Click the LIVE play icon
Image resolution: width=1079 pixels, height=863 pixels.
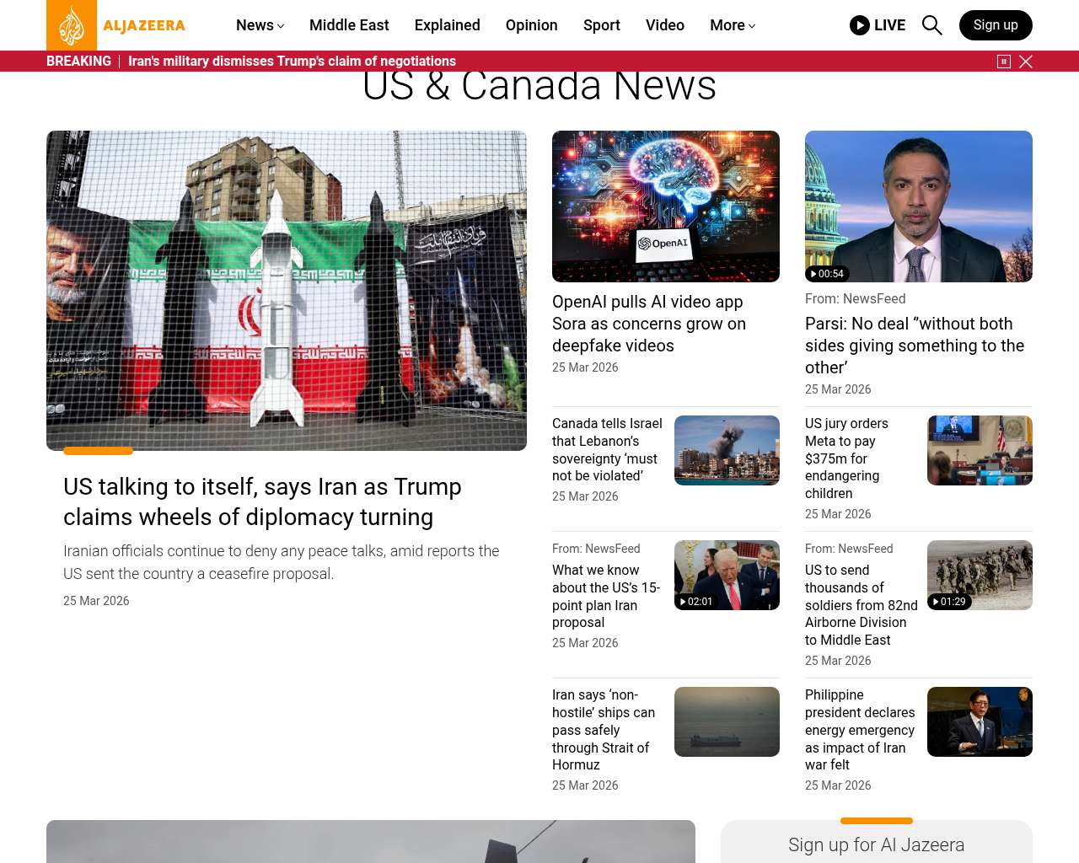[x=859, y=25]
